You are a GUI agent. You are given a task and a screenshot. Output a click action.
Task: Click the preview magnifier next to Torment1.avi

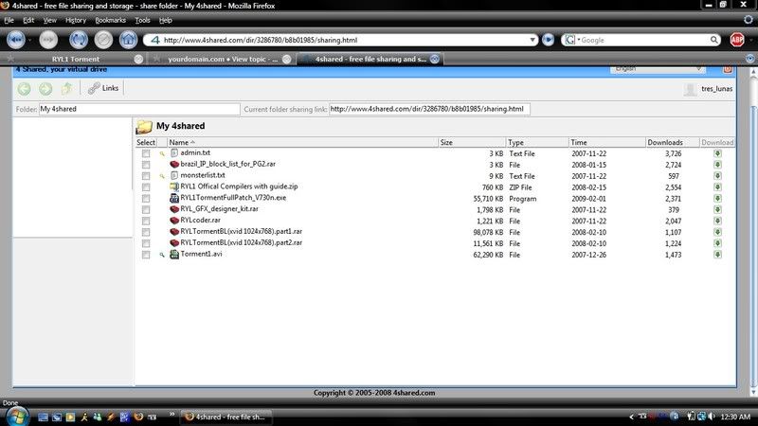point(162,255)
